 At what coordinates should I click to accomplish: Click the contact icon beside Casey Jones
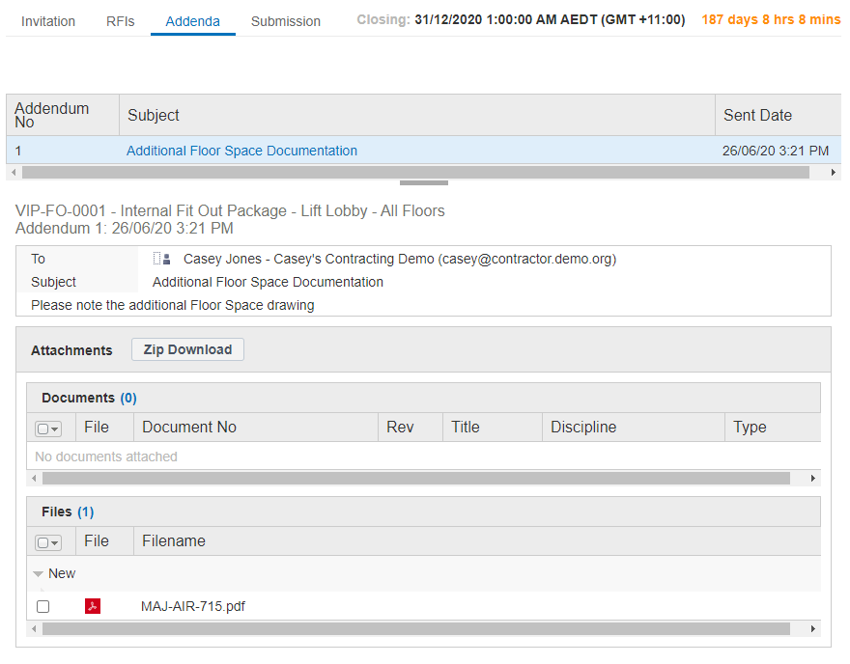(162, 259)
